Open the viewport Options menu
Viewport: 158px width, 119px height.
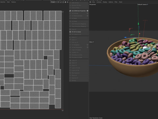pyautogui.click(x=111, y=2)
